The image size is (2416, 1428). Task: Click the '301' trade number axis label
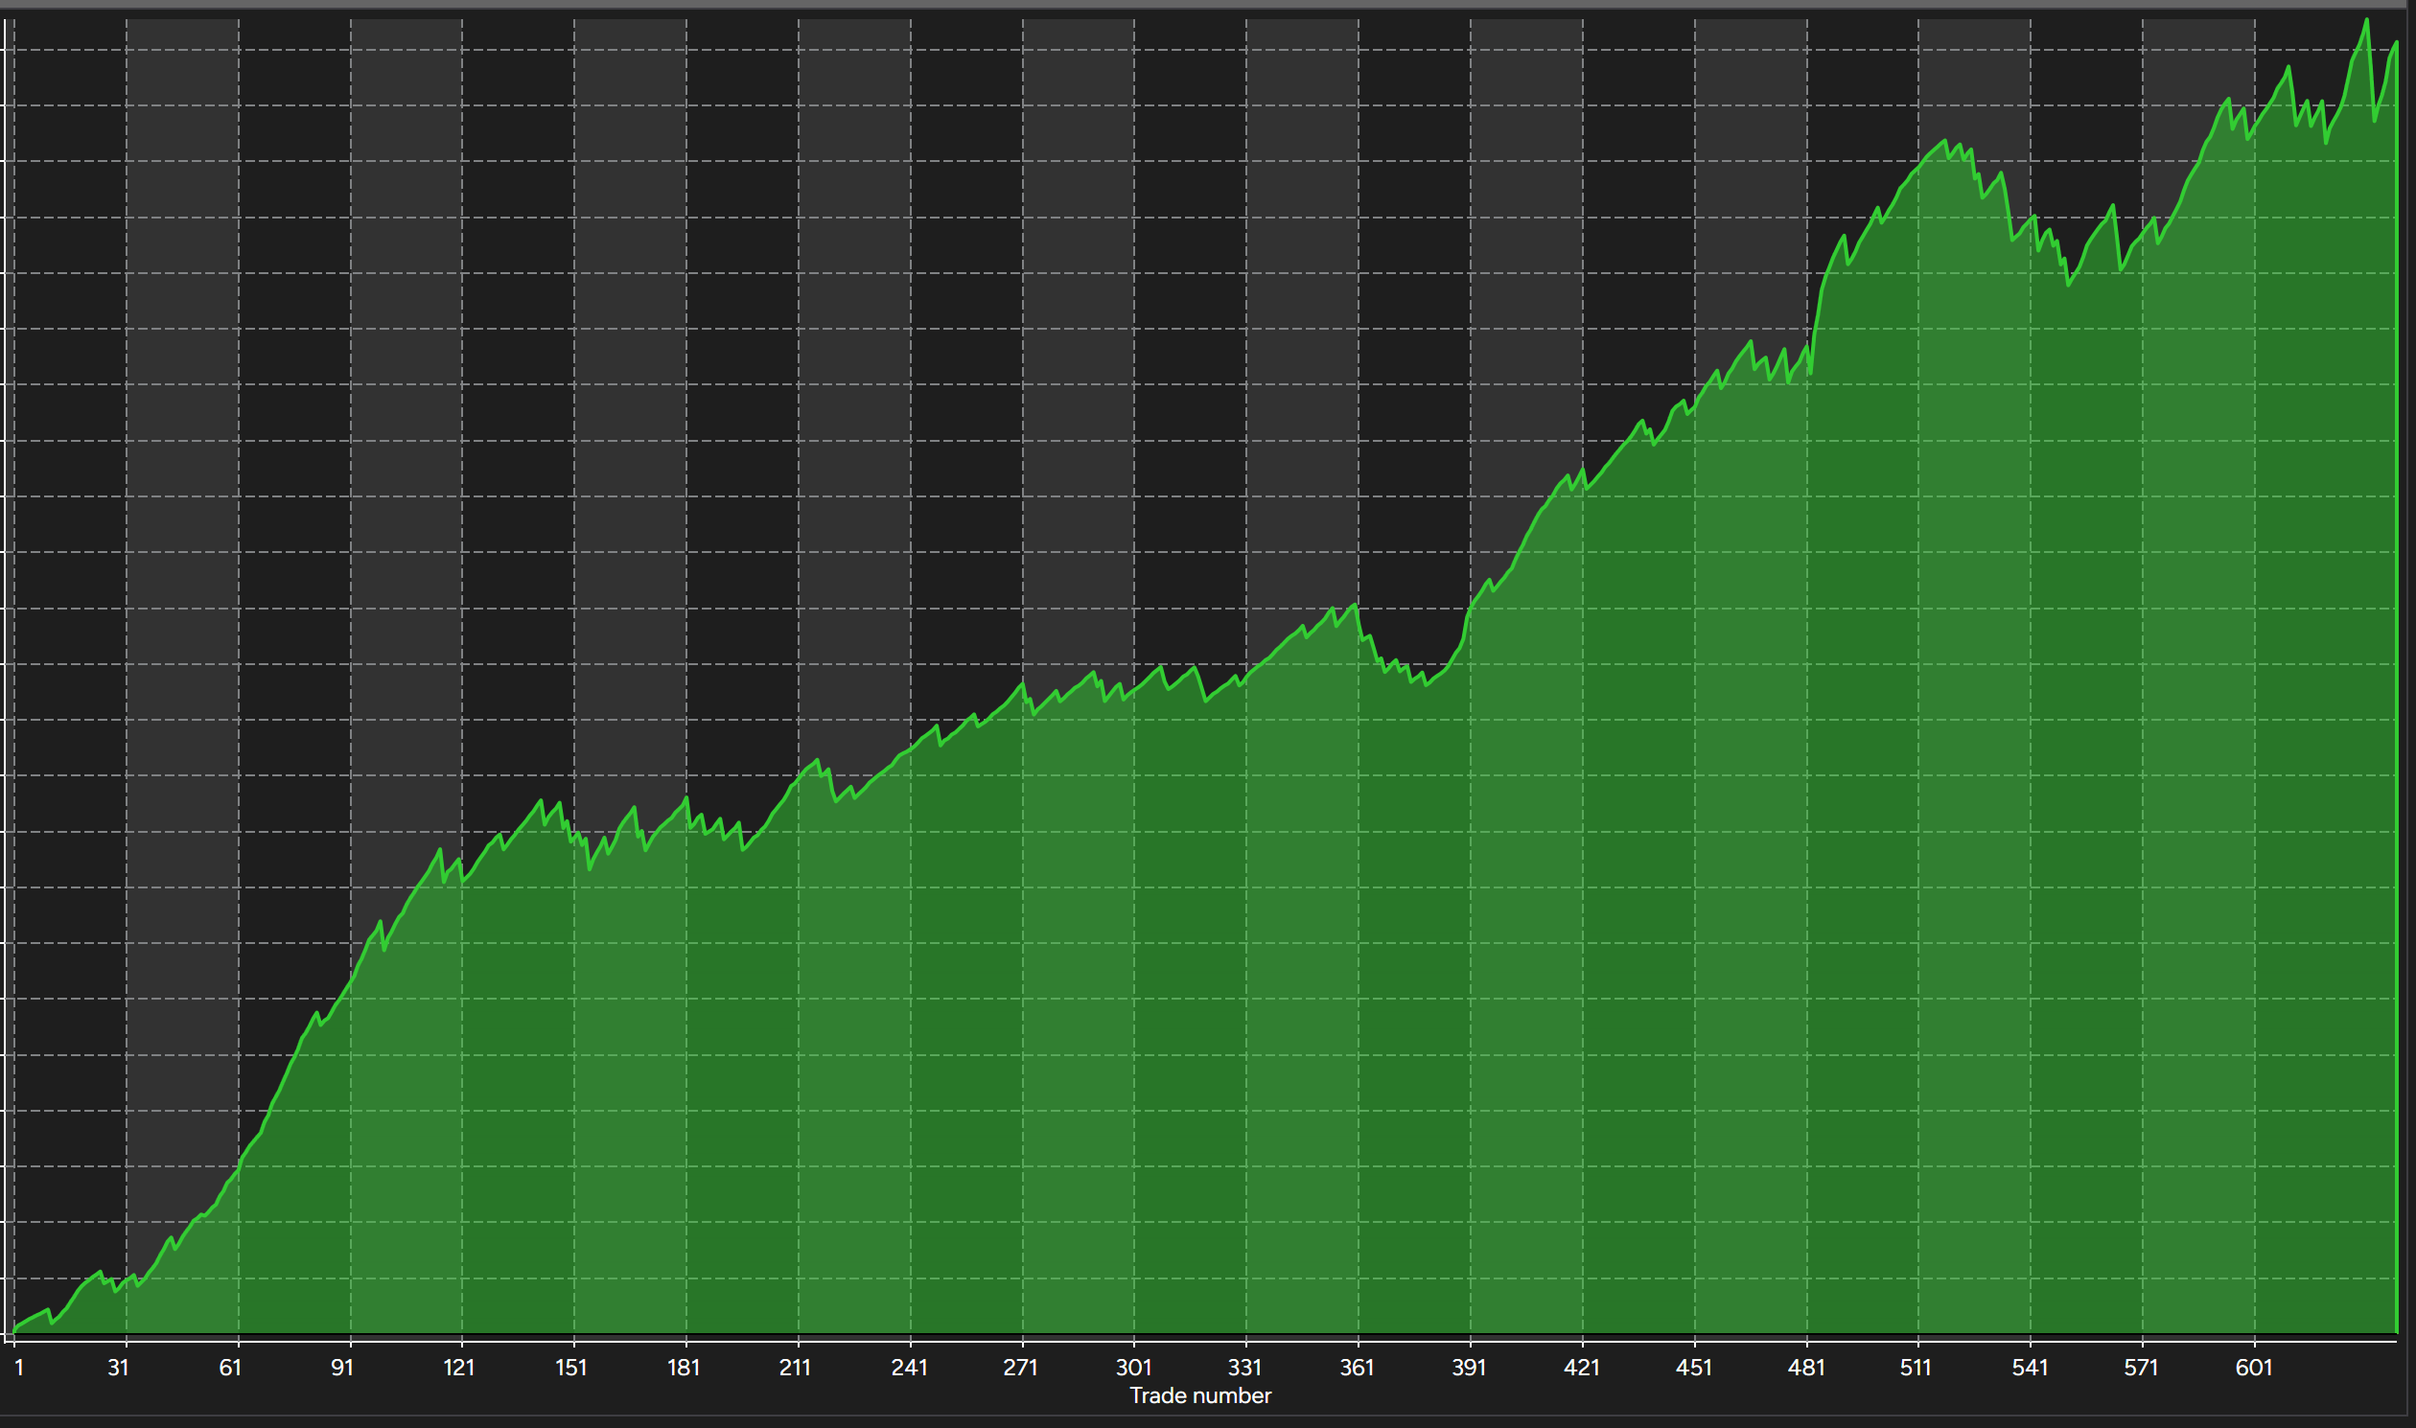(1134, 1368)
